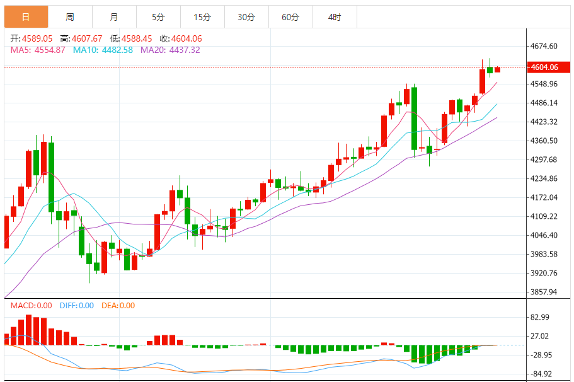Switch to the 60分 interval tab
The image size is (574, 382).
(x=290, y=17)
